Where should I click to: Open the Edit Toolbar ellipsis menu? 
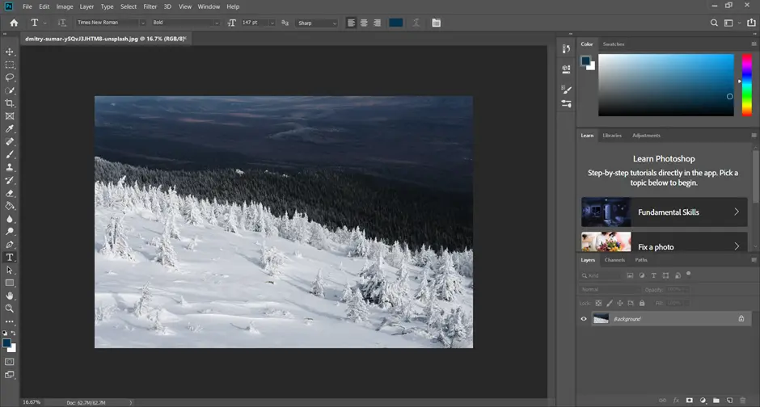click(x=10, y=321)
